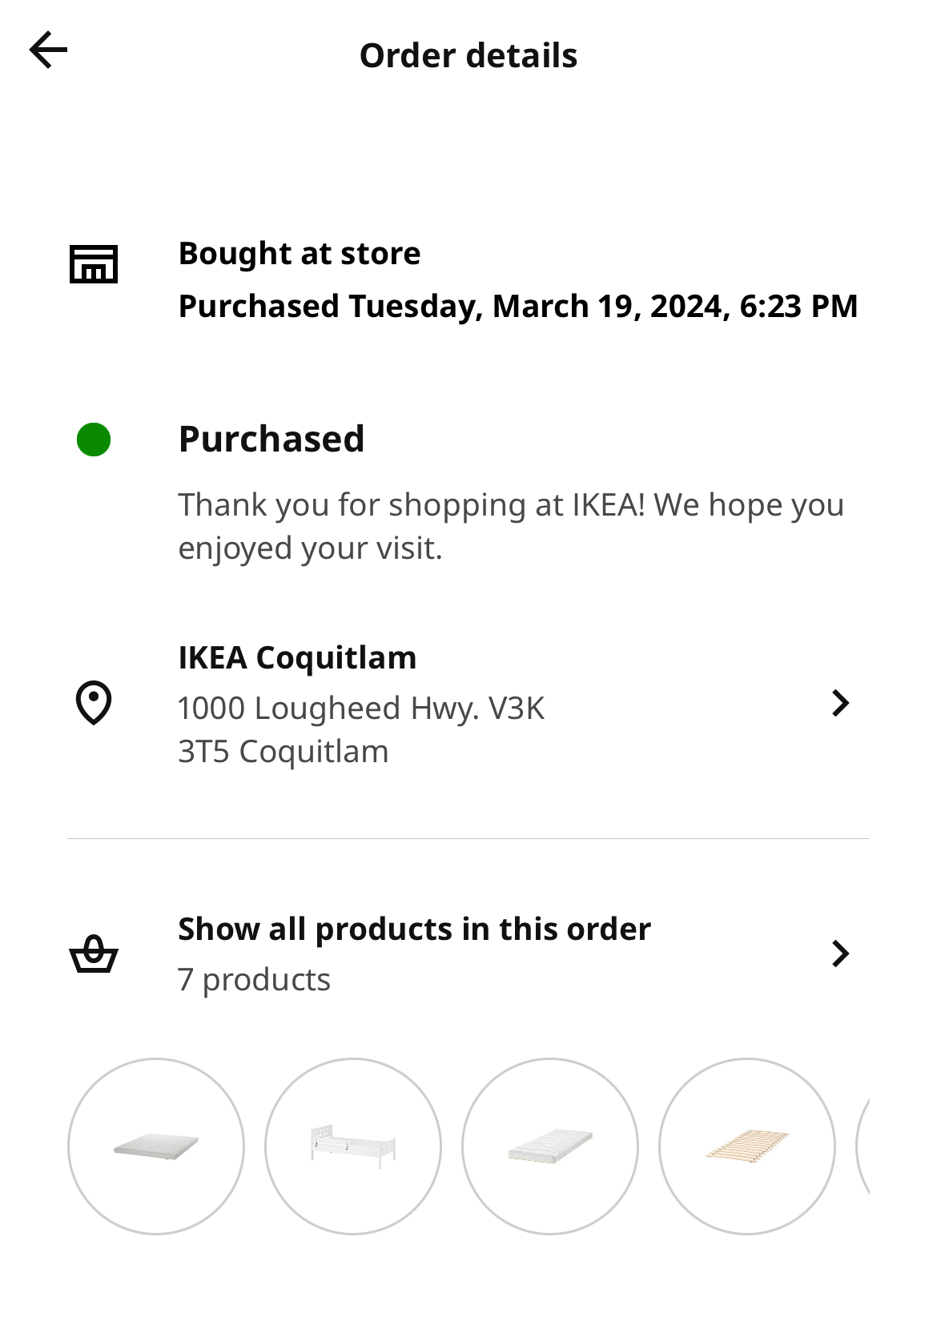Click 'Show all products in this order'
The height and width of the screenshot is (1317, 937).
click(x=414, y=929)
